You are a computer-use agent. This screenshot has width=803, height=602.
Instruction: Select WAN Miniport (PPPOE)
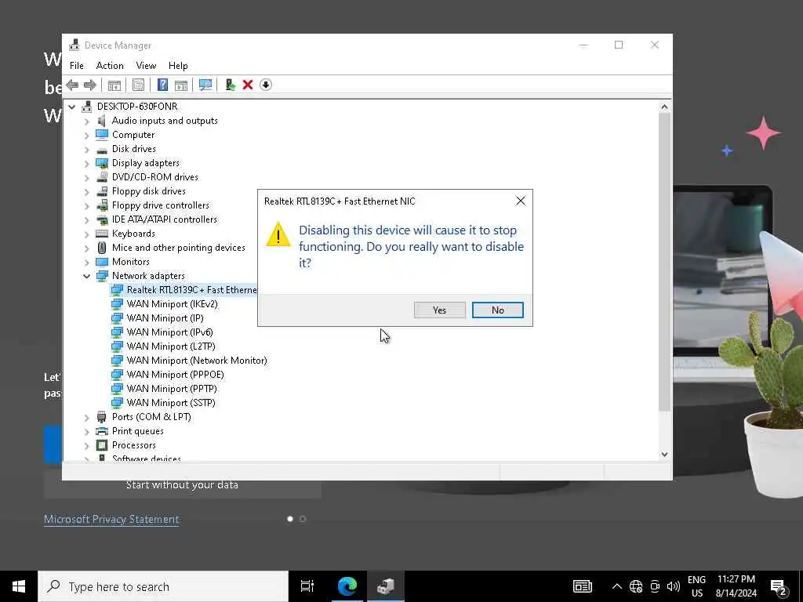tap(175, 375)
